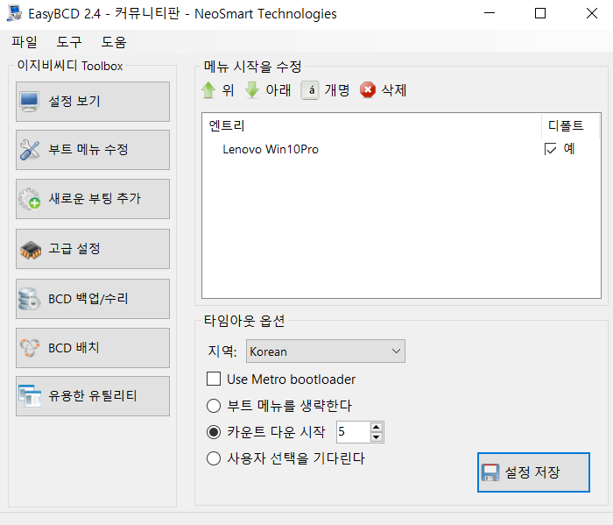613x525 pixels.
Task: Click the BCD 배치 deployment icon
Action: click(30, 348)
